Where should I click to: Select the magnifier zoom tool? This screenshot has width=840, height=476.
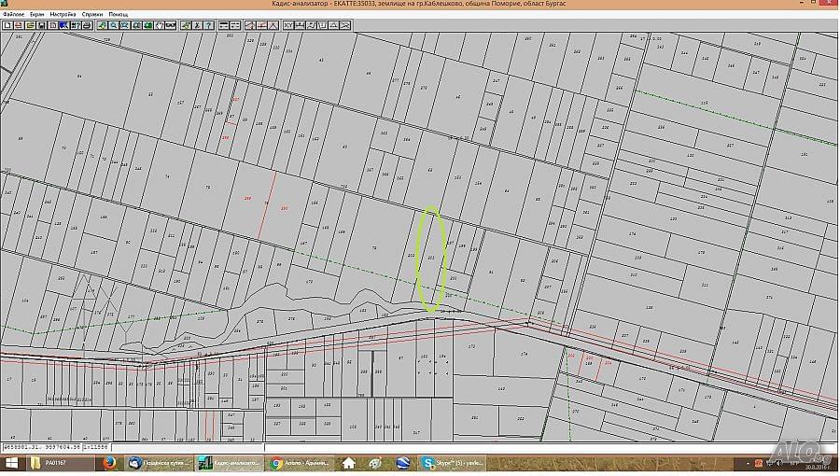[113, 25]
